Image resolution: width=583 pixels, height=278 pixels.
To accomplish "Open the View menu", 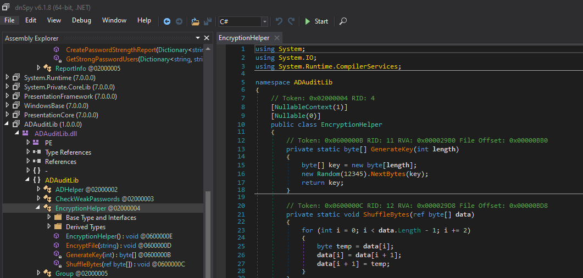I will click(54, 20).
